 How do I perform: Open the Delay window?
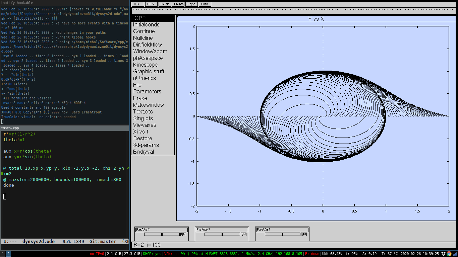[x=164, y=4]
